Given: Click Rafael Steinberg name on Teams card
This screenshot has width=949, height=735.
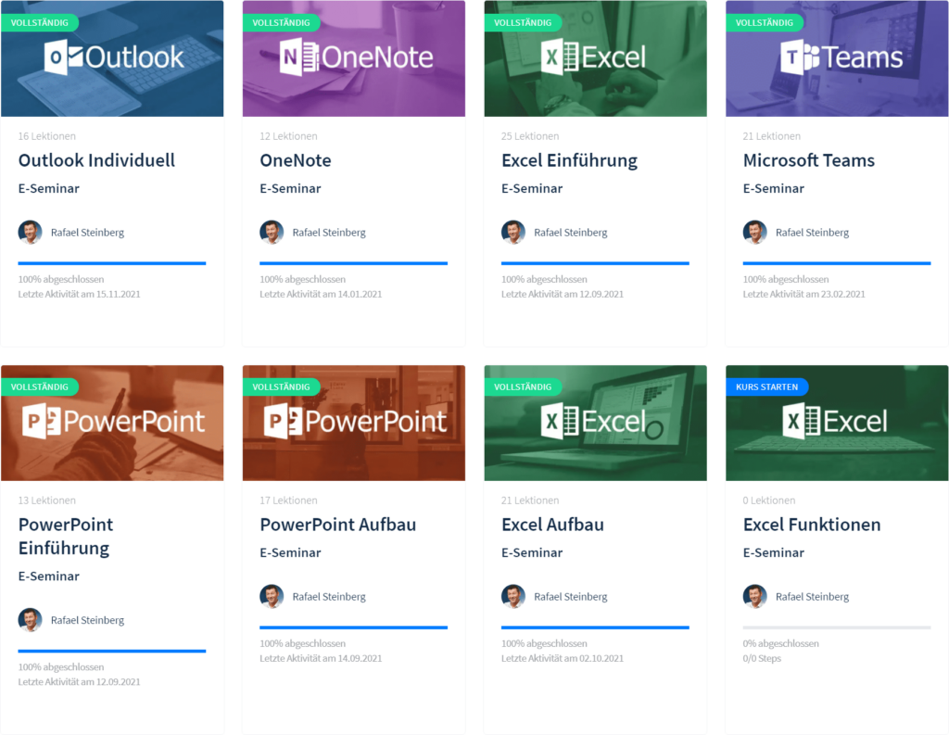Looking at the screenshot, I should 812,233.
